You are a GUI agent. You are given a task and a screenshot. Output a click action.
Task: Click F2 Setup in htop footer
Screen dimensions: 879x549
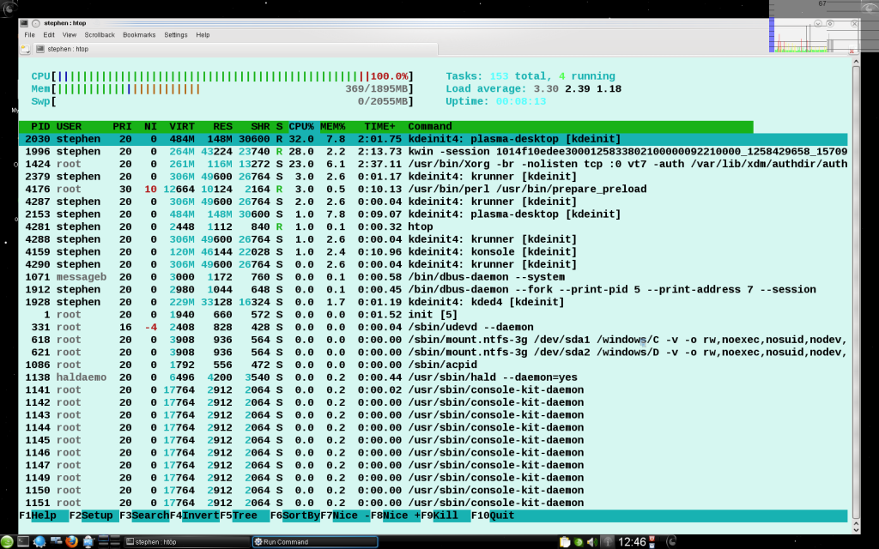[x=94, y=516]
